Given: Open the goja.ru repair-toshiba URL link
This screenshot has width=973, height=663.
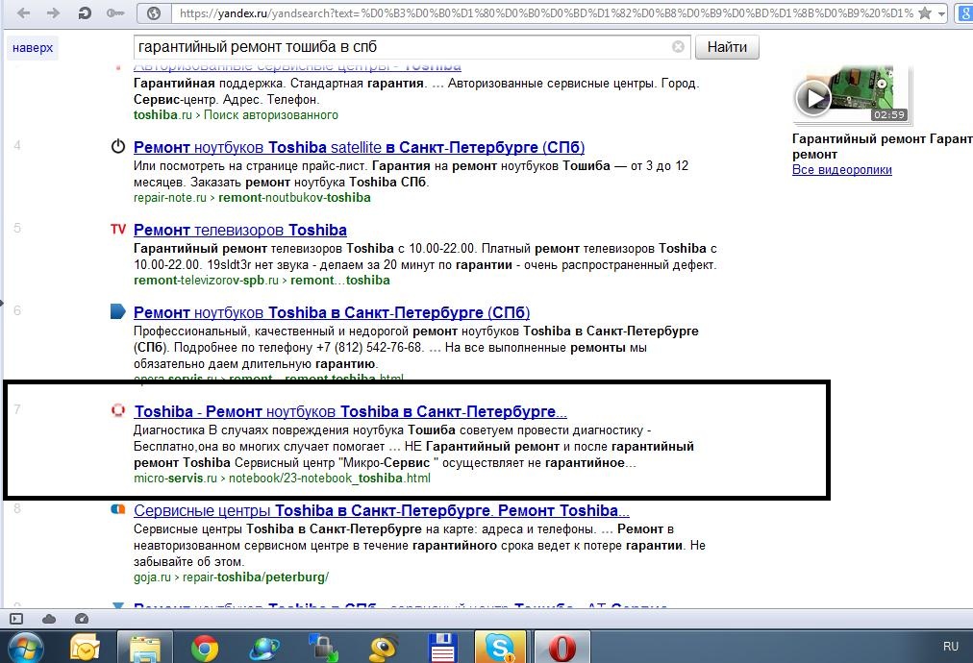Looking at the screenshot, I should [231, 577].
